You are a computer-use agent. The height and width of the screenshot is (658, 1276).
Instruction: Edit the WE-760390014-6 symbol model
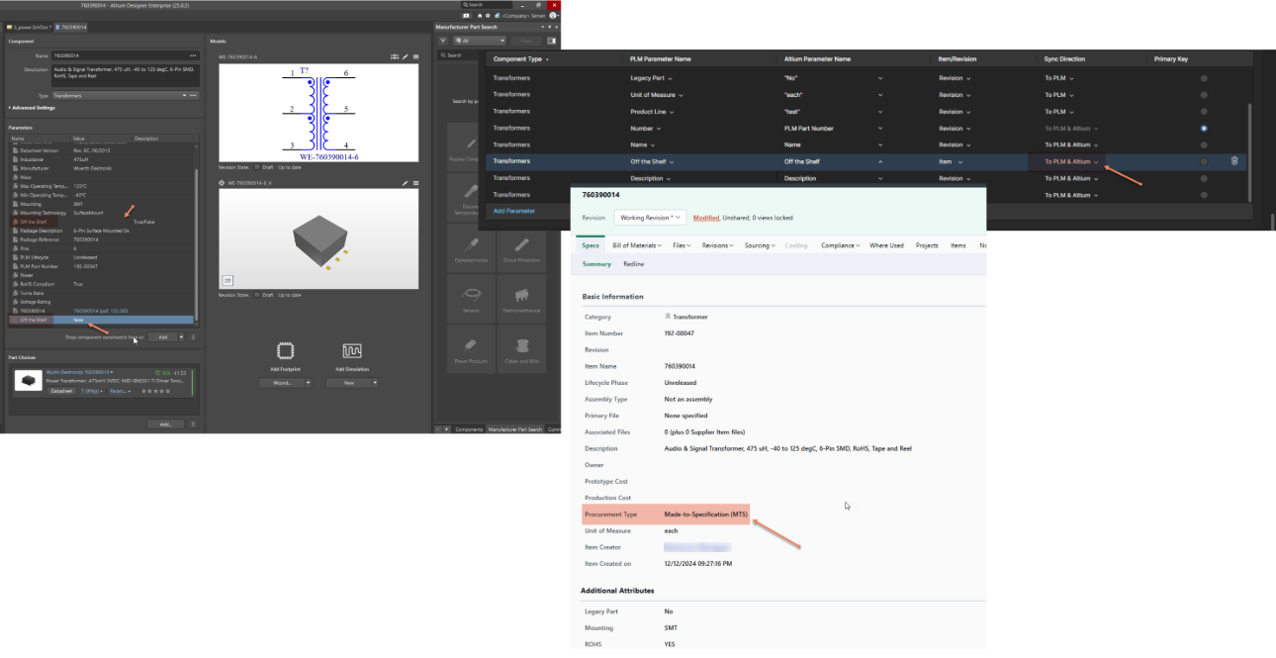click(x=406, y=57)
